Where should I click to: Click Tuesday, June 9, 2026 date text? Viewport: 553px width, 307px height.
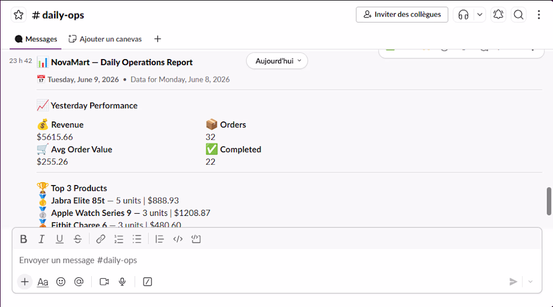84,80
